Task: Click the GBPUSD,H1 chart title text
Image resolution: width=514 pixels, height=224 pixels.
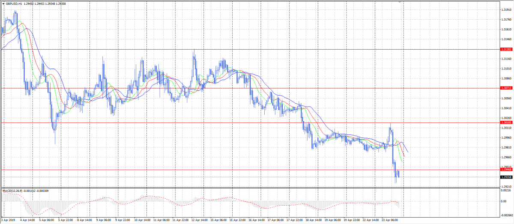Action: [x=14, y=3]
